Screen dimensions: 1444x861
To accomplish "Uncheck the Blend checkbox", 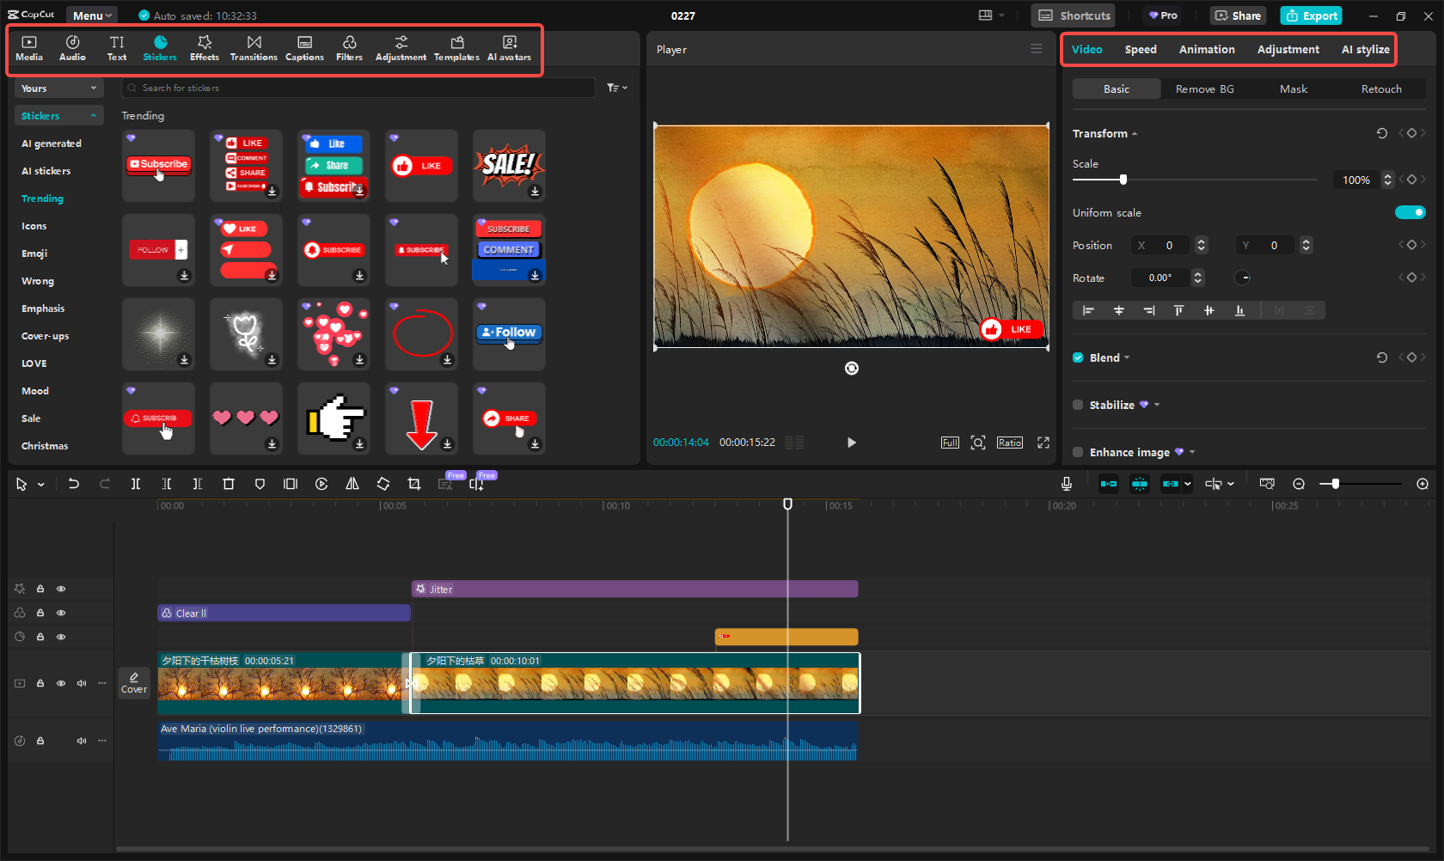I will coord(1078,357).
